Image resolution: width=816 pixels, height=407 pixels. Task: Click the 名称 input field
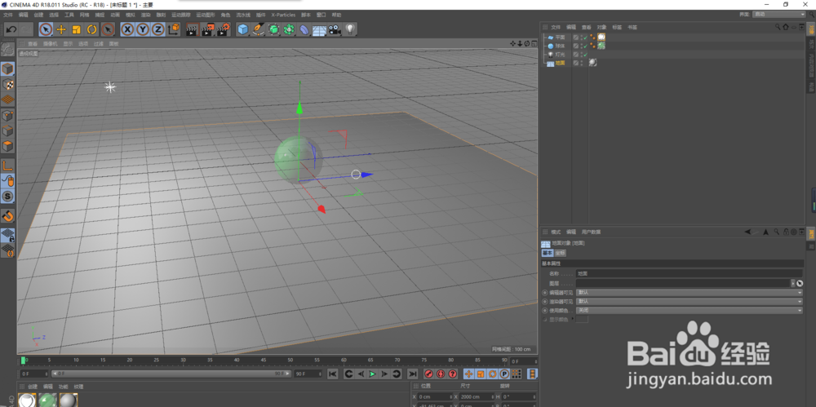690,273
